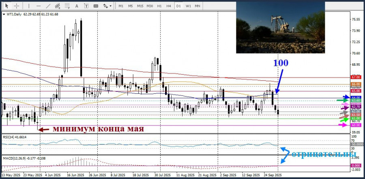Click the magenta 60.00 price level label
The image size is (365, 179).
356,125
